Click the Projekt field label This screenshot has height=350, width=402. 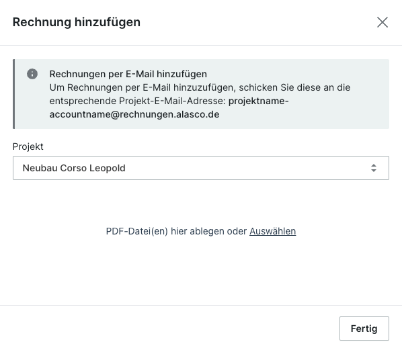[x=28, y=146]
